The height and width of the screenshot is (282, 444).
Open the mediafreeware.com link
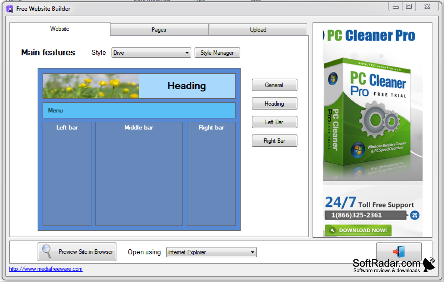46,269
